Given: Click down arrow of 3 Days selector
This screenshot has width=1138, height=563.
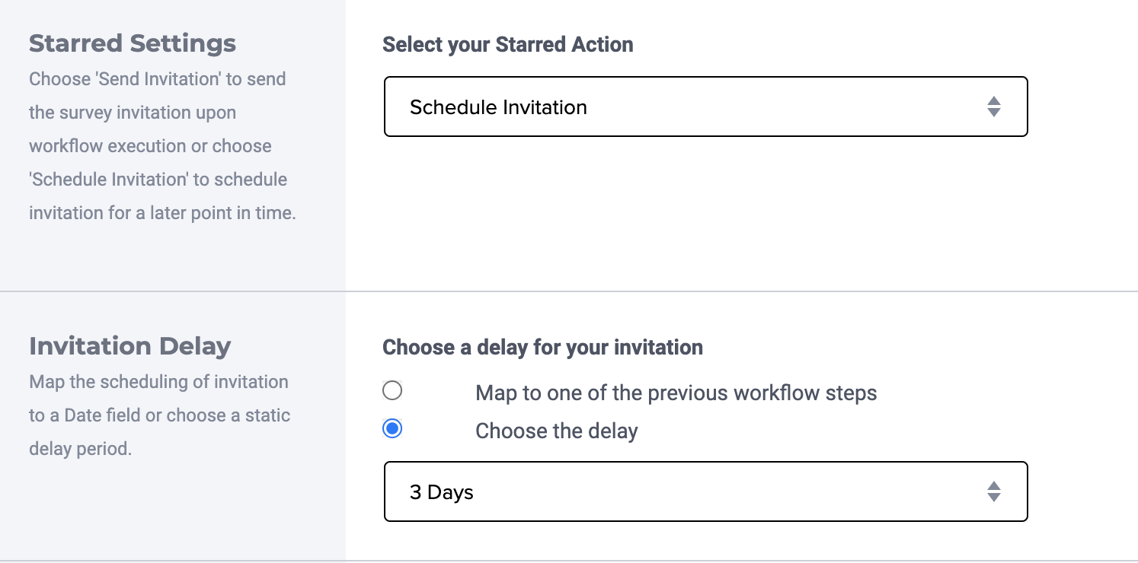Looking at the screenshot, I should (x=993, y=498).
